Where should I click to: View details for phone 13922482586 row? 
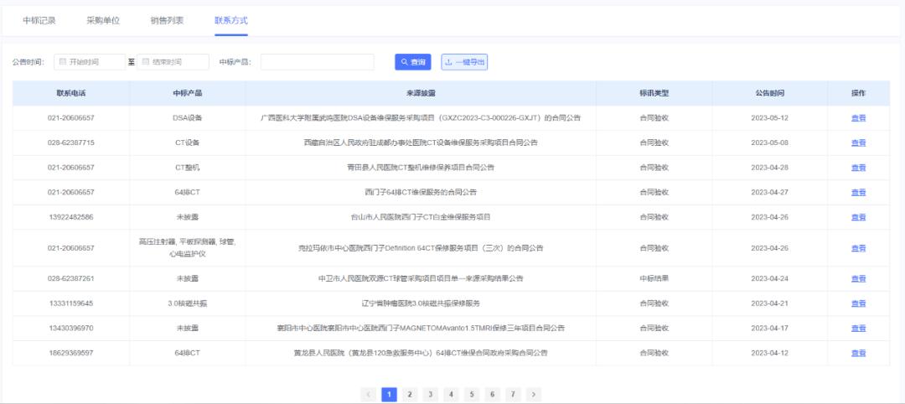[858, 217]
